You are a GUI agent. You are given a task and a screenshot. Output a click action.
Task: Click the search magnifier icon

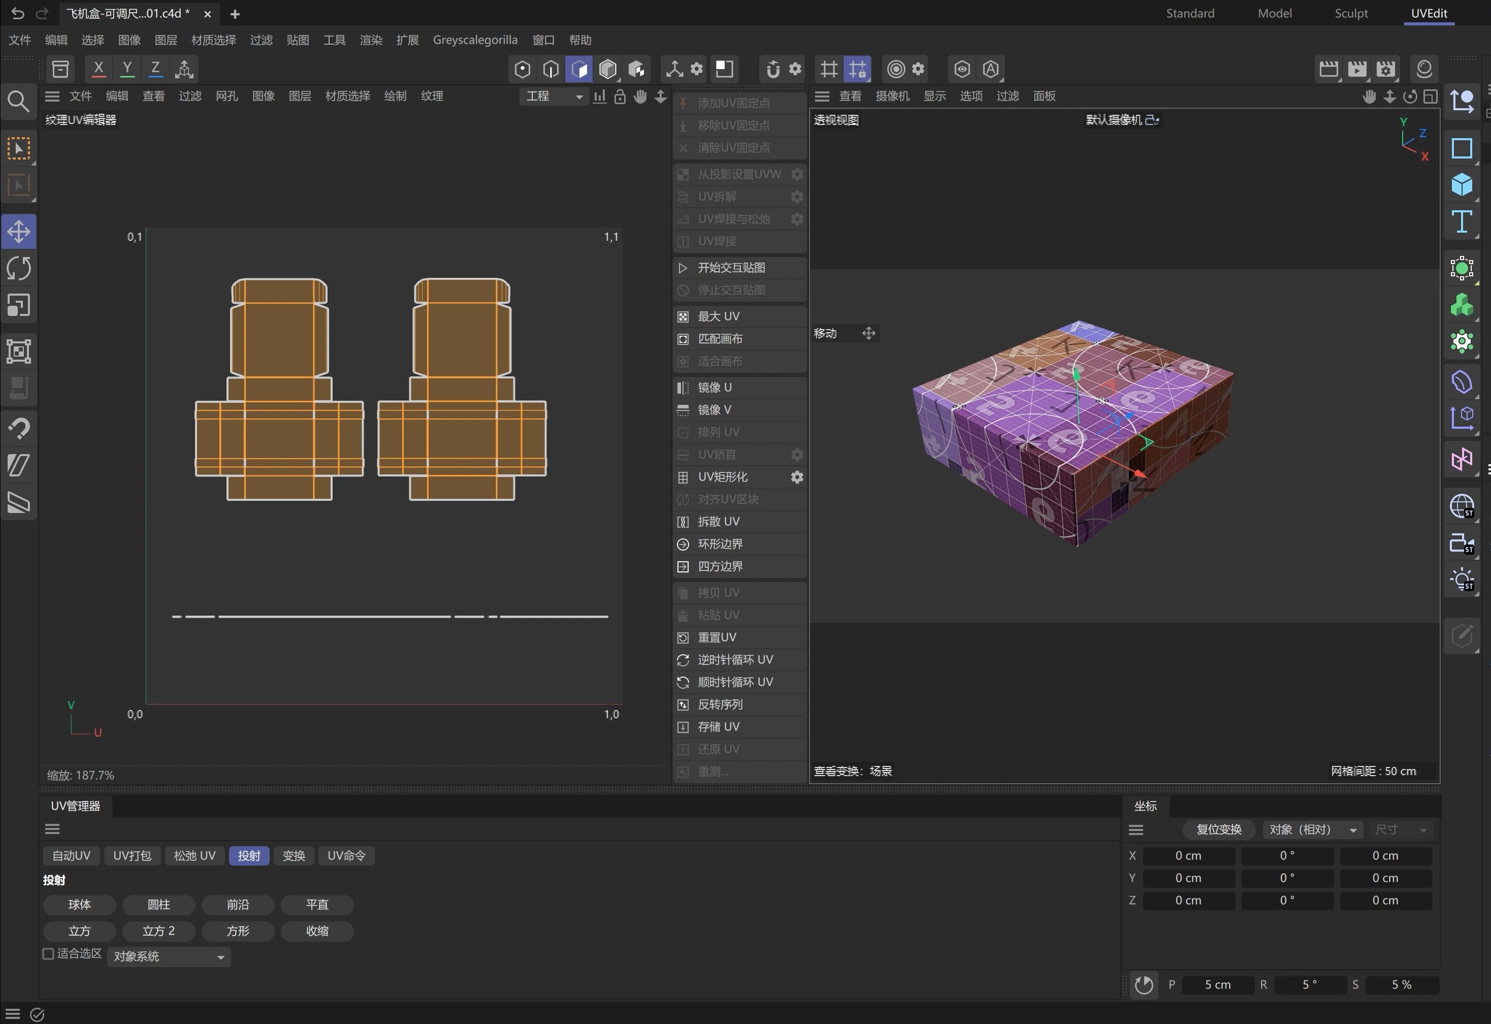18,102
